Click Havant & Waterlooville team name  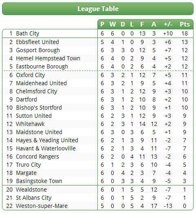(x=46, y=148)
